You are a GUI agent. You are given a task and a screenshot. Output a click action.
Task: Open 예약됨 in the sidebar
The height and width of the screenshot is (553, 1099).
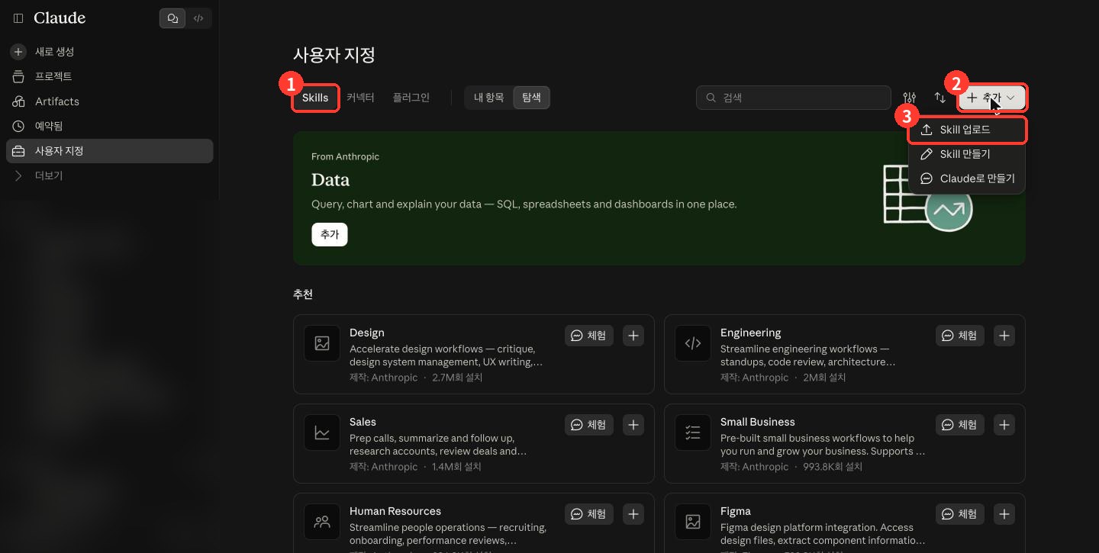110,126
